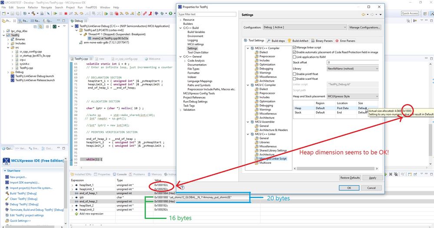
Task: Select crp.c file in src folder
Action: tap(23, 60)
